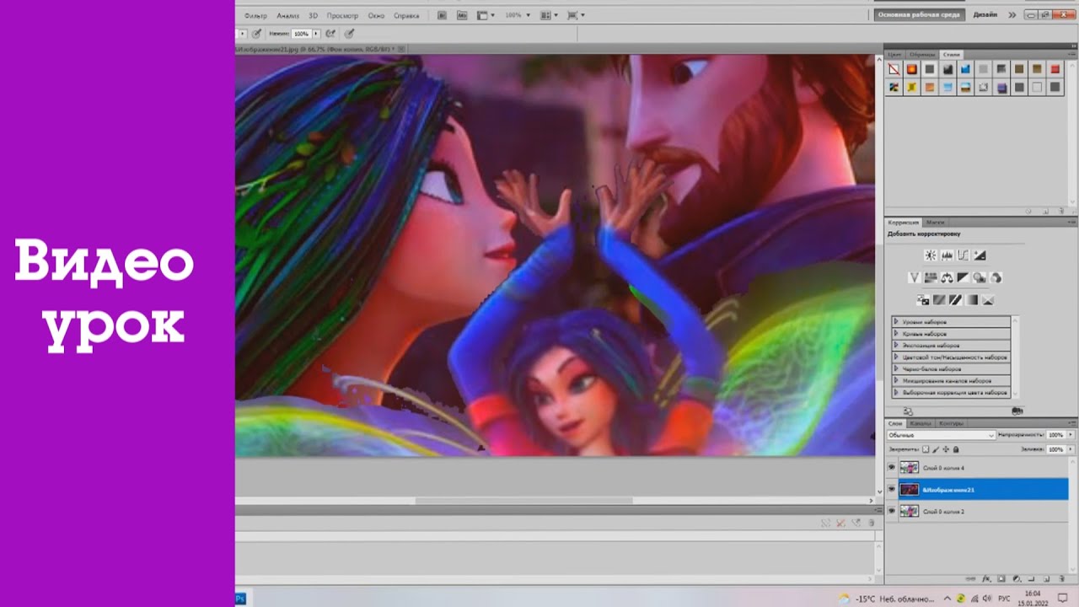Viewport: 1079px width, 607px height.
Task: Add an Invert adjustment
Action: coord(923,300)
